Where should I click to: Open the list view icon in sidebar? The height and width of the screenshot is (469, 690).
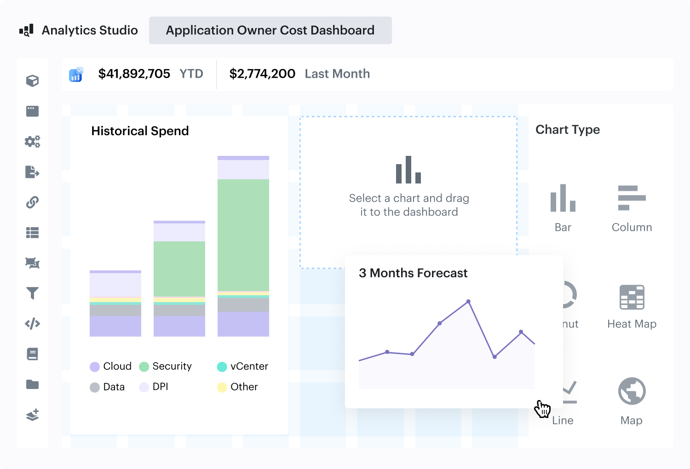coord(32,233)
